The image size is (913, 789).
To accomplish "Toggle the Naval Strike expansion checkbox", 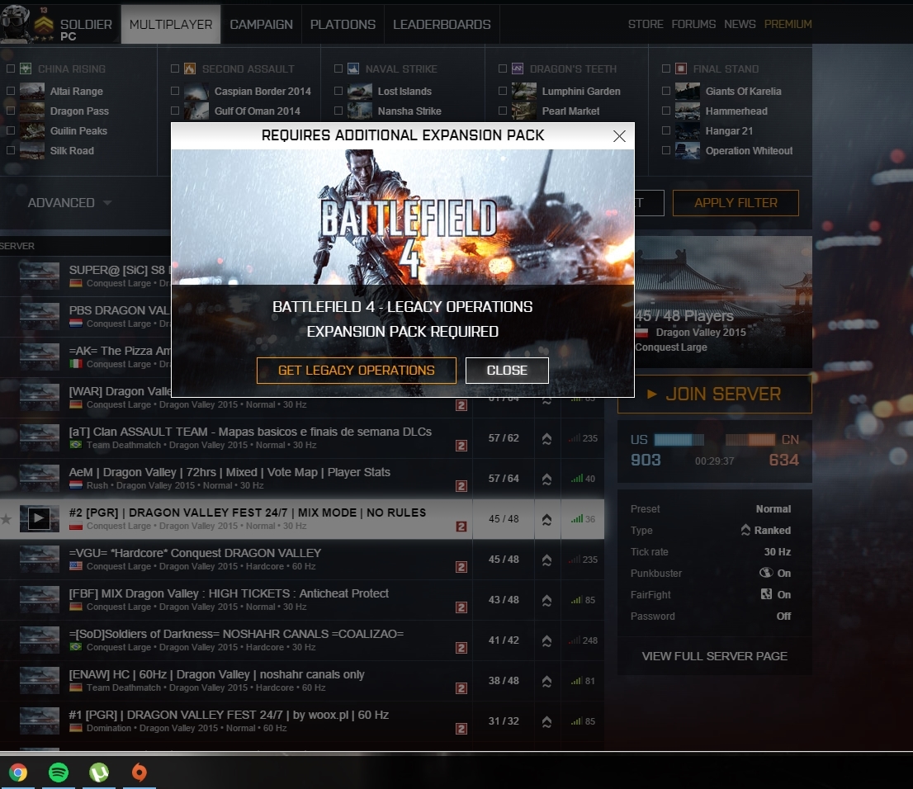I will [x=338, y=69].
